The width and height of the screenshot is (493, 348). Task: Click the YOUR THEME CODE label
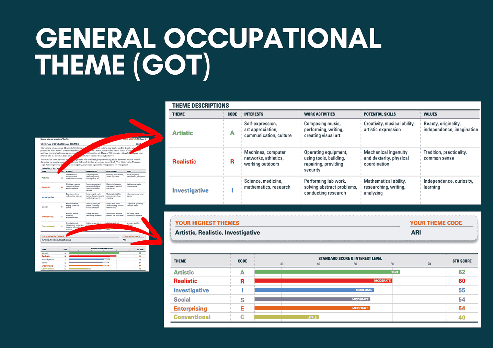[x=436, y=223]
